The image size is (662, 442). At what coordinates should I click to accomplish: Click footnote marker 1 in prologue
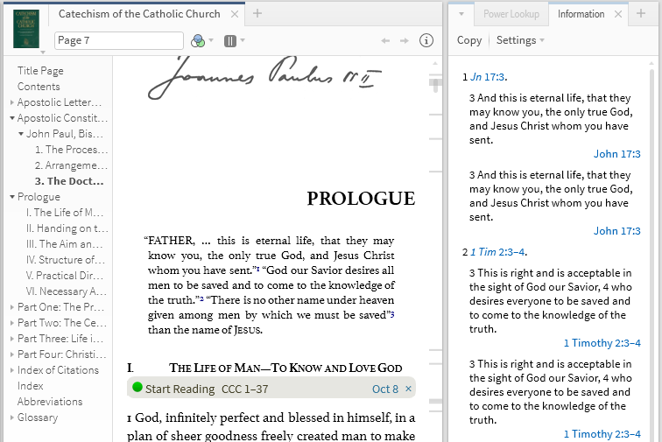click(x=257, y=269)
